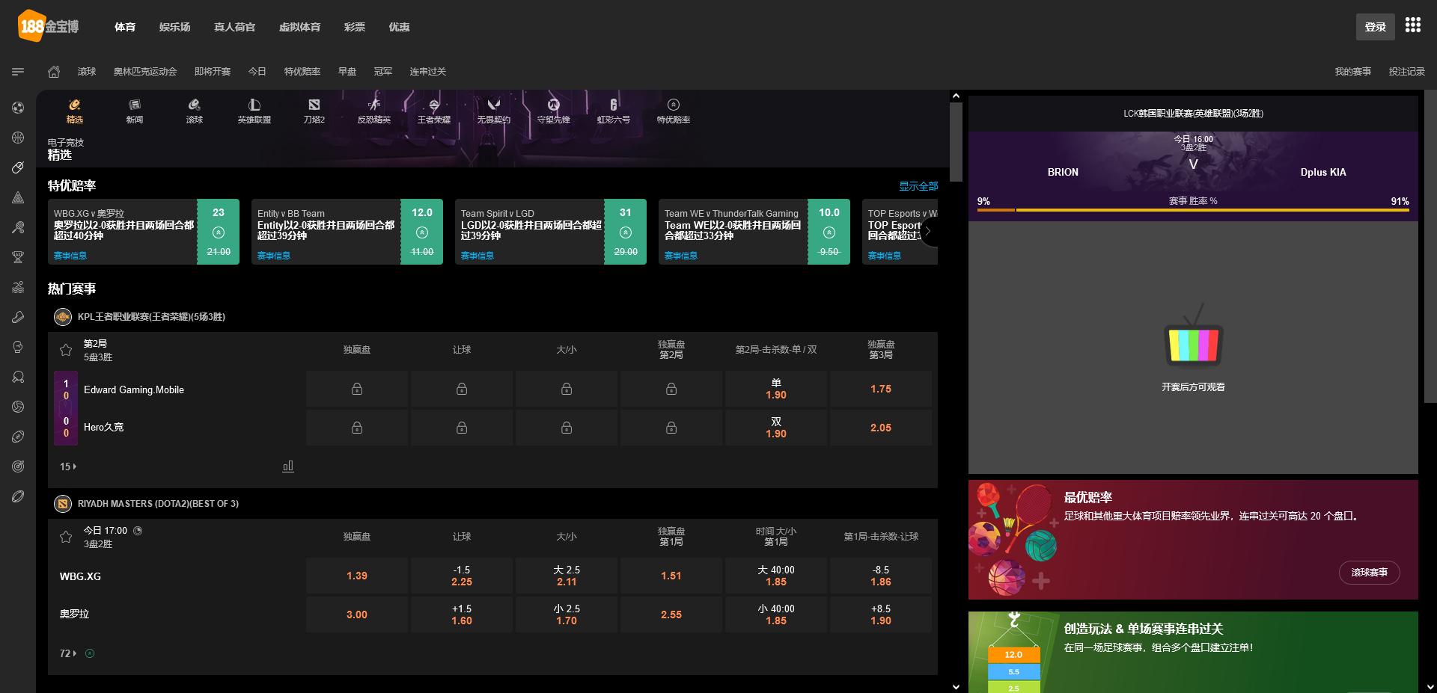Favorite the KPL match with star
Screen dimensions: 1437x693
click(x=66, y=350)
